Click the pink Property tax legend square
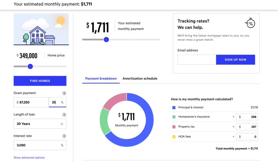Image resolution: width=278 pixels, height=162 pixels. (174, 127)
